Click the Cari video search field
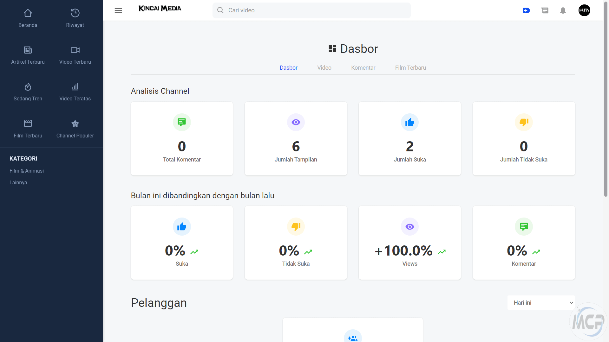This screenshot has width=609, height=342. coord(311,10)
